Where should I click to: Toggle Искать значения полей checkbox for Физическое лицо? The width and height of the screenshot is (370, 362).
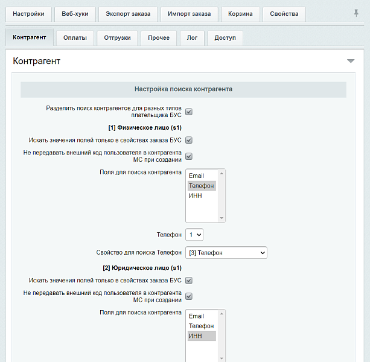click(189, 140)
